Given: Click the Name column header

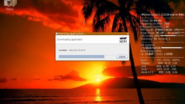Looking at the screenshot, I should pos(144,60).
